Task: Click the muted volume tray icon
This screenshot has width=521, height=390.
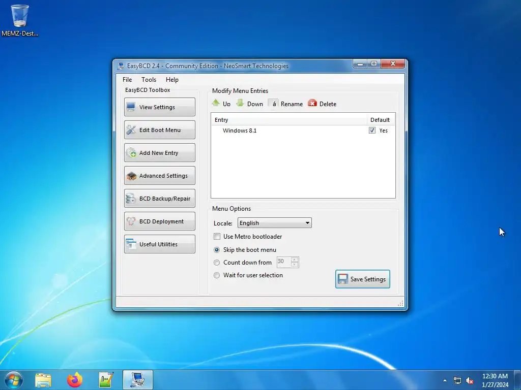Action: coord(470,380)
